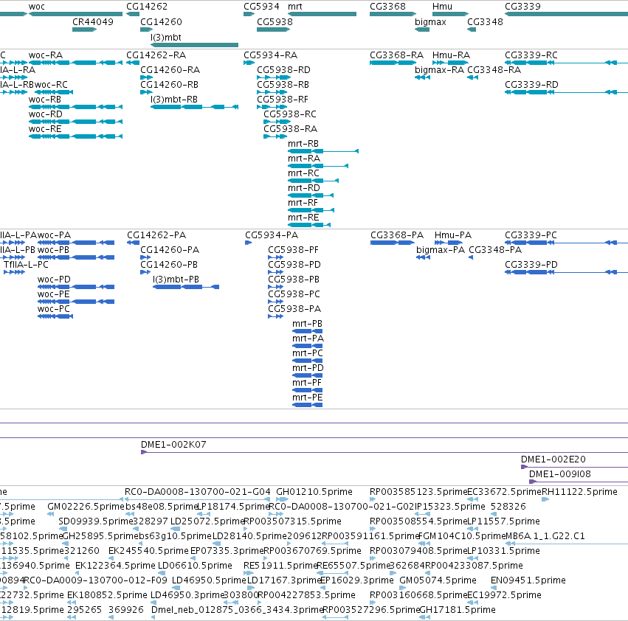The height and width of the screenshot is (621, 628).
Task: Select the CR44049 gene label
Action: [x=92, y=21]
